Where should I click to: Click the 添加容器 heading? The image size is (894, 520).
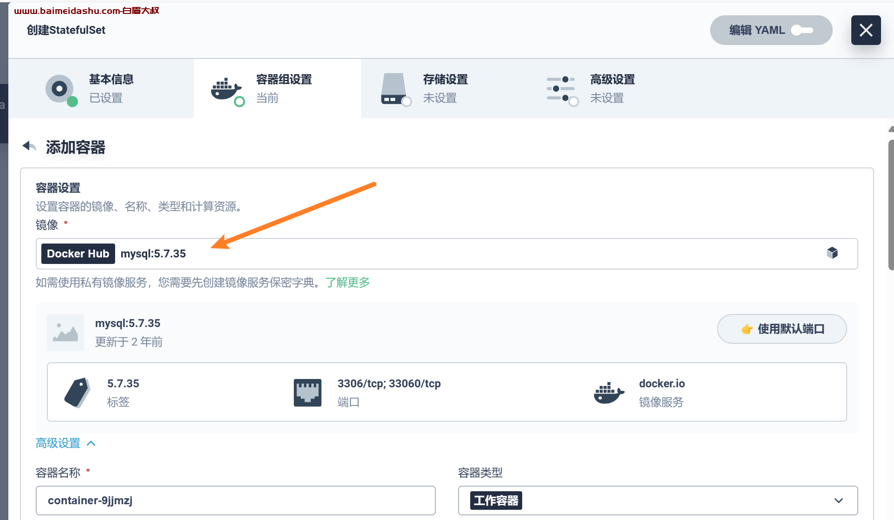coord(75,147)
